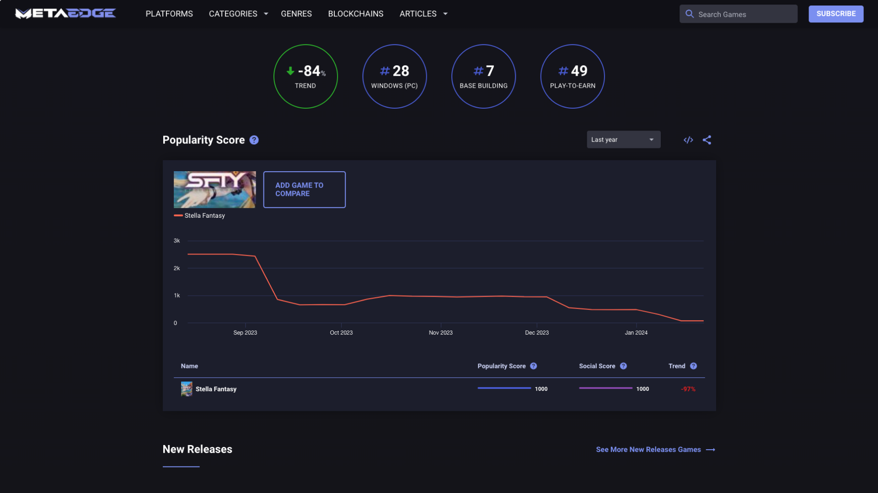The height and width of the screenshot is (493, 878).
Task: Open the #7 Base Building ranking
Action: click(483, 76)
